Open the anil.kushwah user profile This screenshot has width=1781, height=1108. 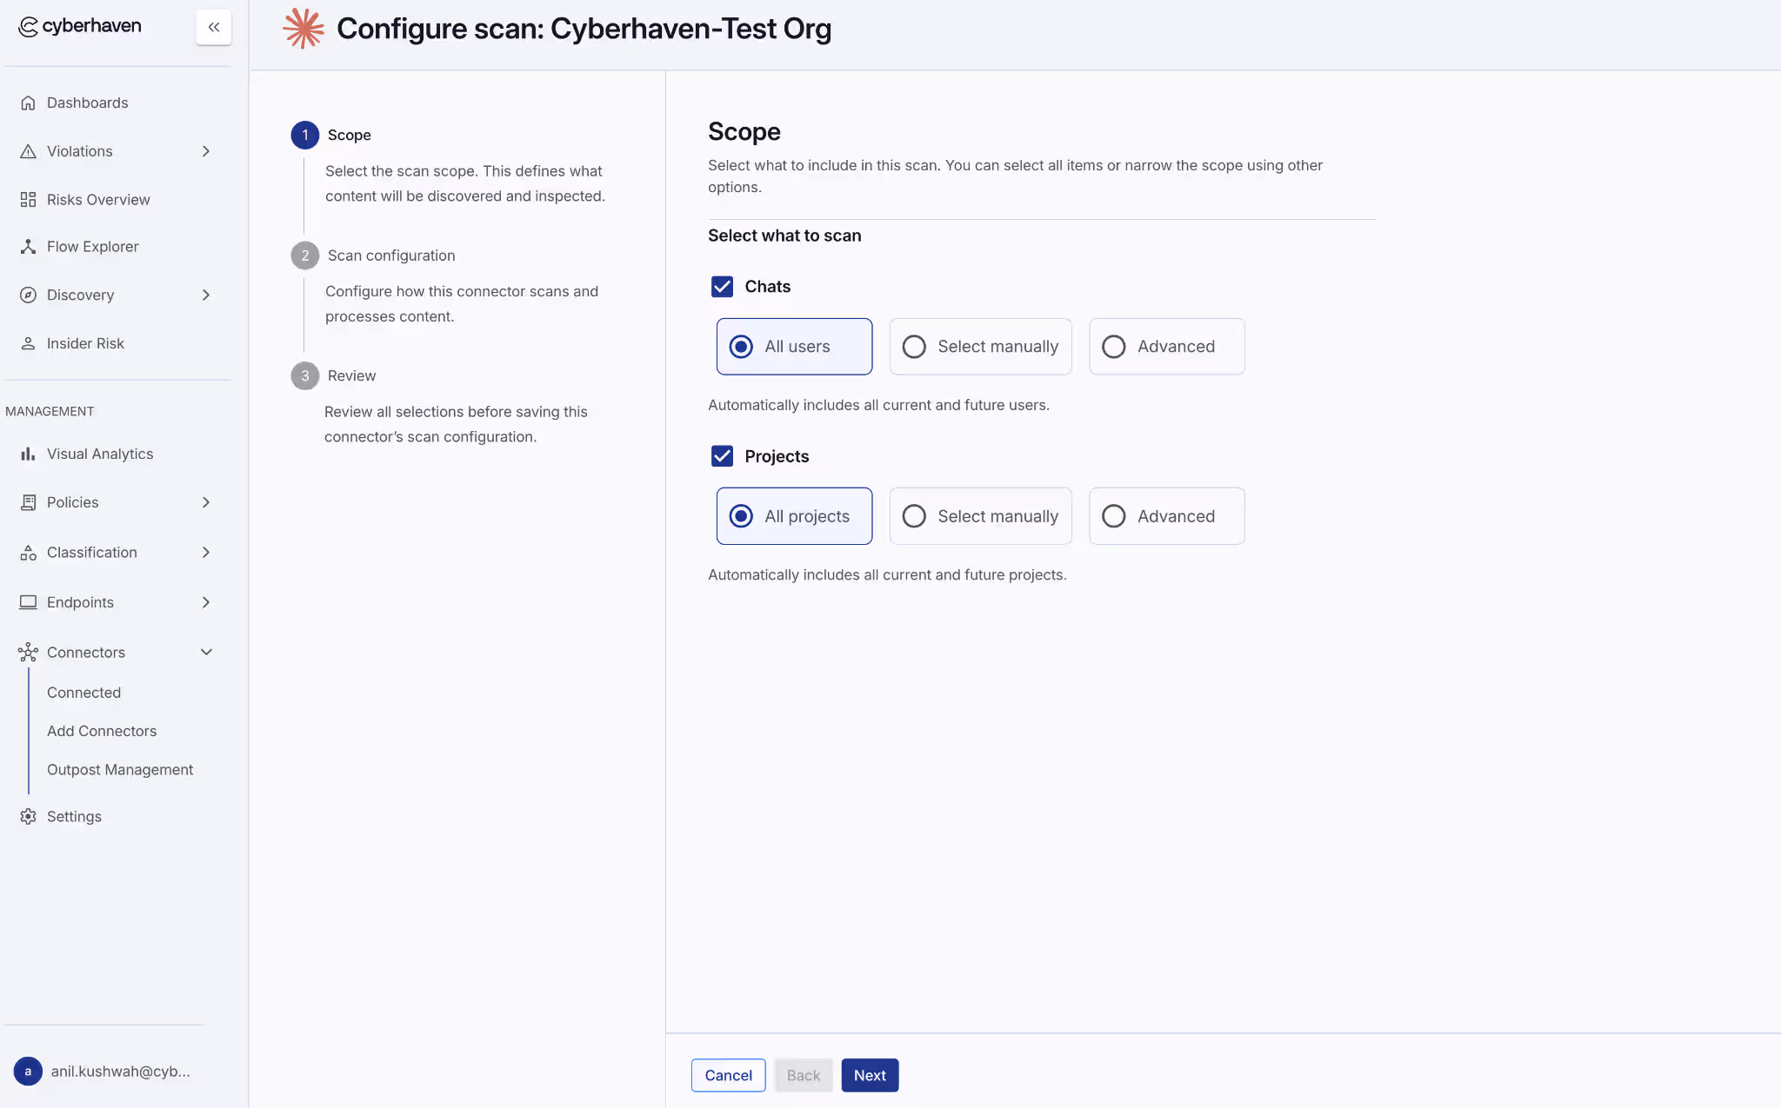click(x=103, y=1072)
